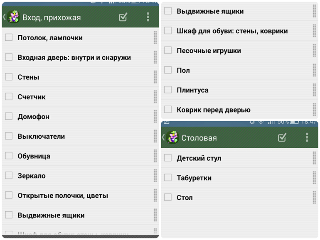Tap drag handle on the "Песочные игрушки" row

(x=314, y=51)
